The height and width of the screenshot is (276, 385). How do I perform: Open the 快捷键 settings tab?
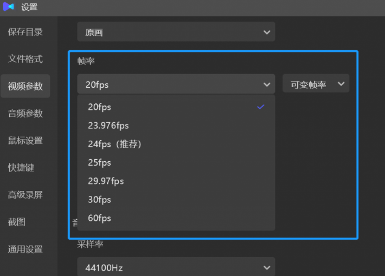tap(21, 168)
